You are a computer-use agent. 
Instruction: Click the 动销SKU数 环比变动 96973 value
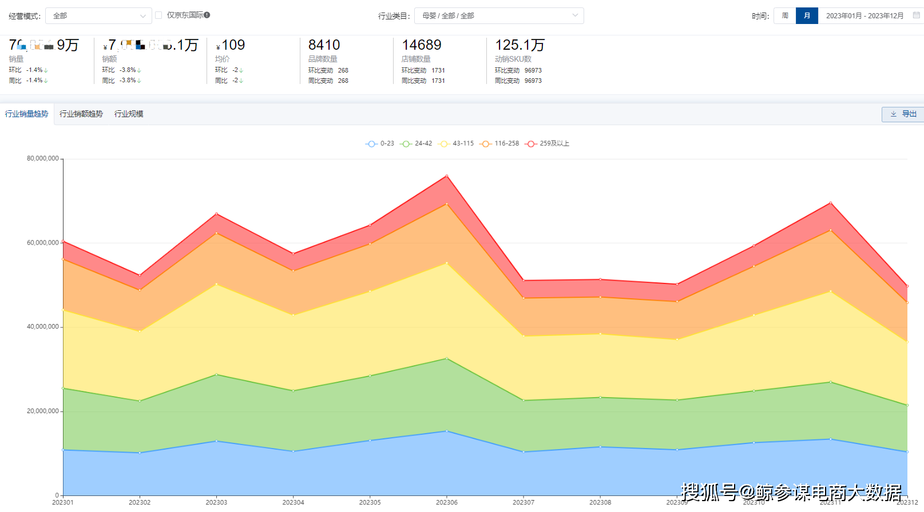click(533, 70)
